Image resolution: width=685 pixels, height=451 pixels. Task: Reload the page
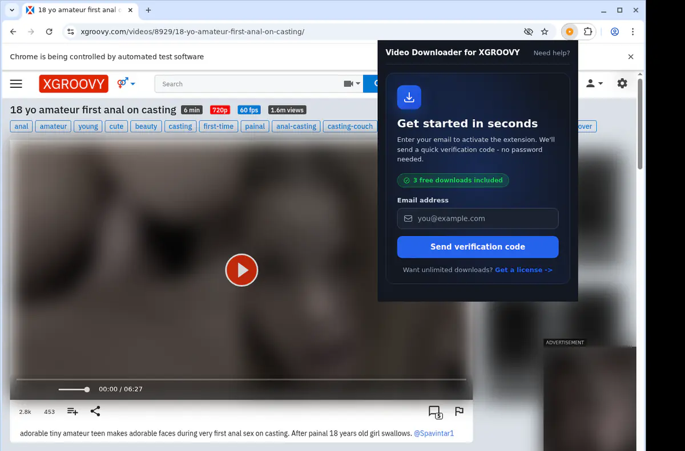pyautogui.click(x=49, y=32)
